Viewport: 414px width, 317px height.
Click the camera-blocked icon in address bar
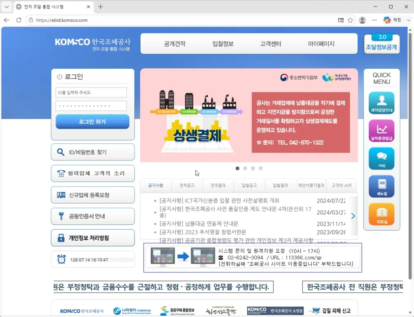point(341,20)
